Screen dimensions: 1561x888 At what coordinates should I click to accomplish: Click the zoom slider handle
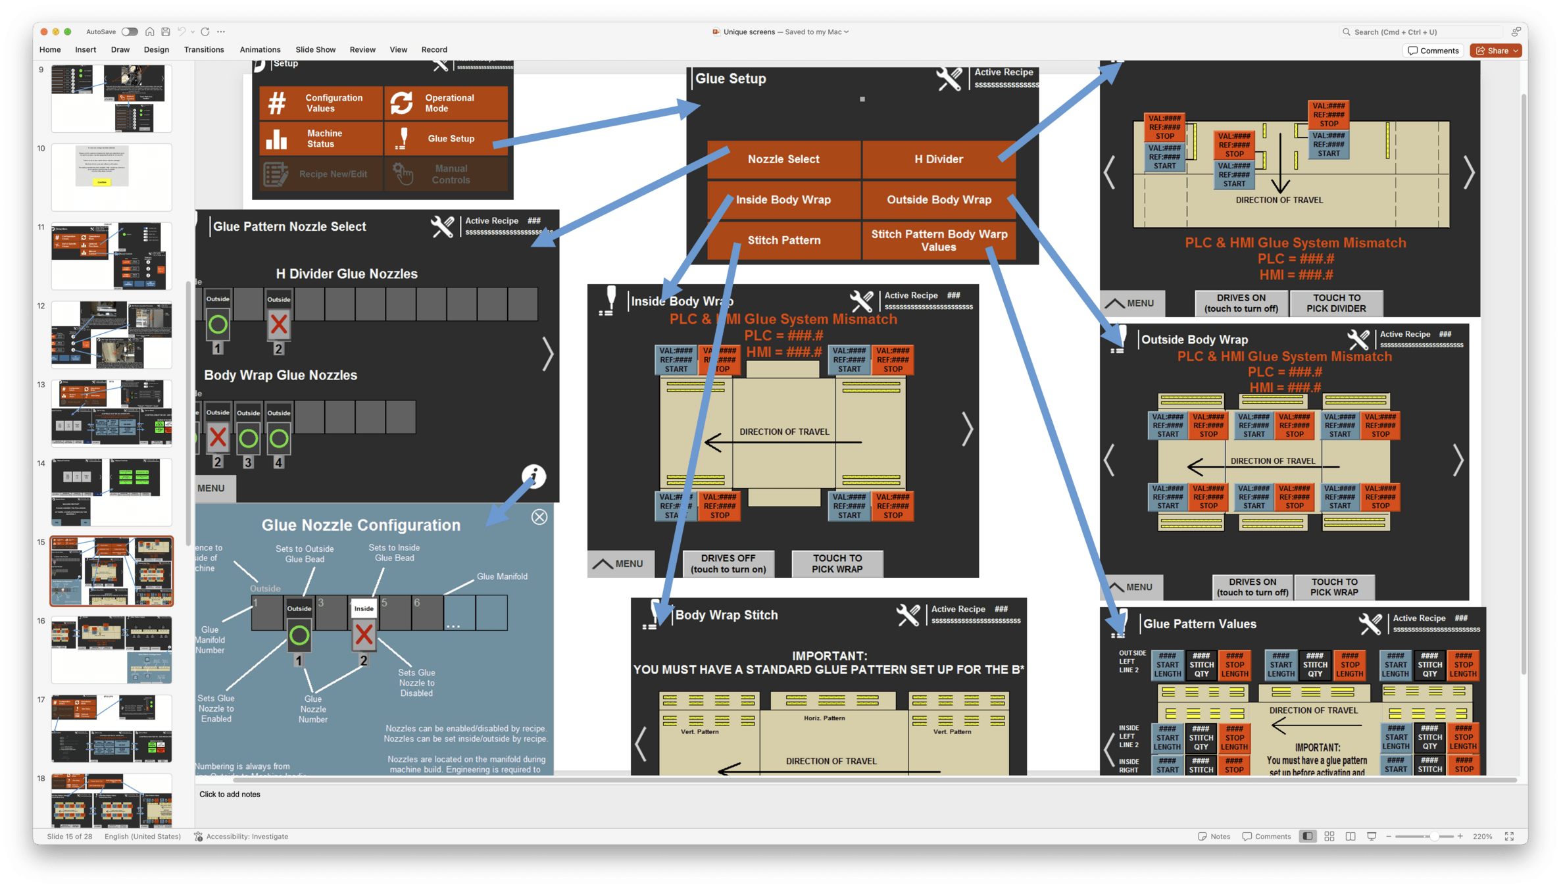point(1433,836)
